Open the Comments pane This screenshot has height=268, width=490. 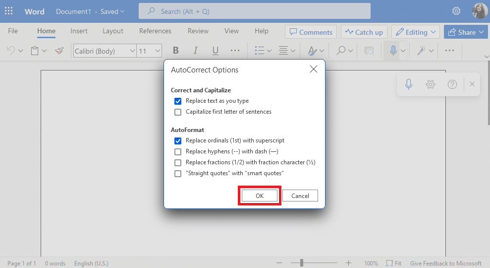(x=311, y=32)
